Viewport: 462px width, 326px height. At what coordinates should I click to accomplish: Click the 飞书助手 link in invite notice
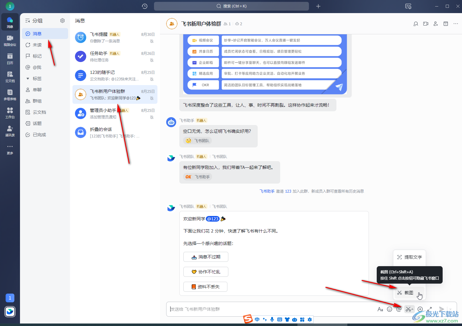pyautogui.click(x=267, y=191)
